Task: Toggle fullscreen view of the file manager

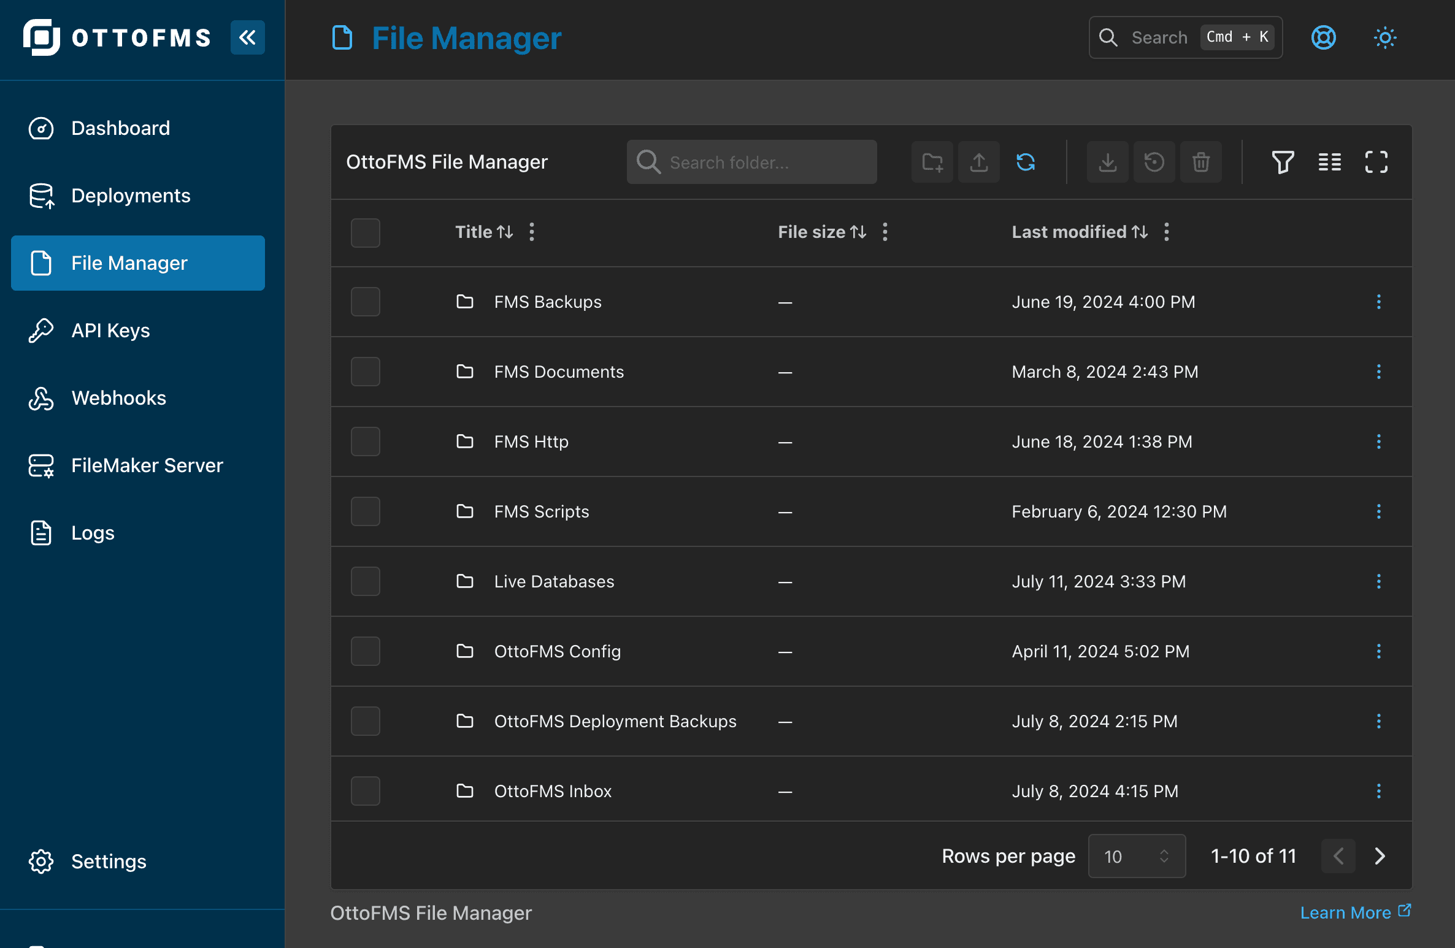Action: coord(1376,162)
